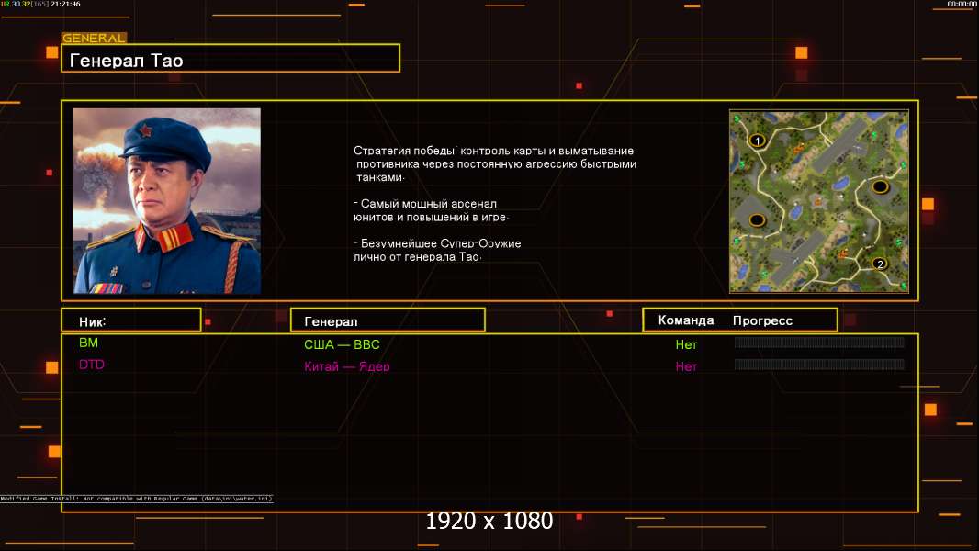
Task: Select player DTD in the list
Action: [91, 365]
